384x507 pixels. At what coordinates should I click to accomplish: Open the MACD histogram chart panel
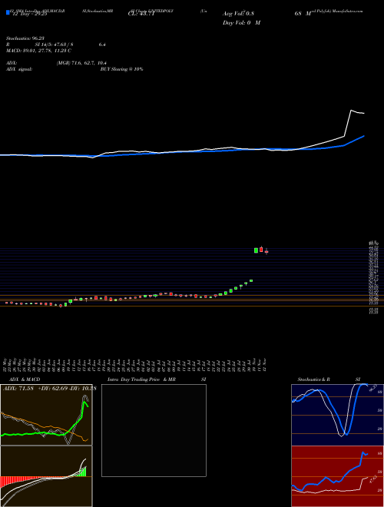tap(46, 476)
